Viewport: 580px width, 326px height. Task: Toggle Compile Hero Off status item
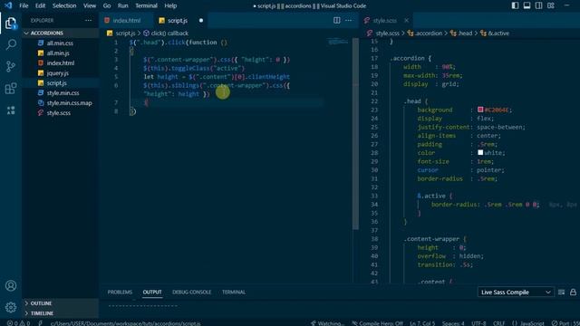point(377,323)
